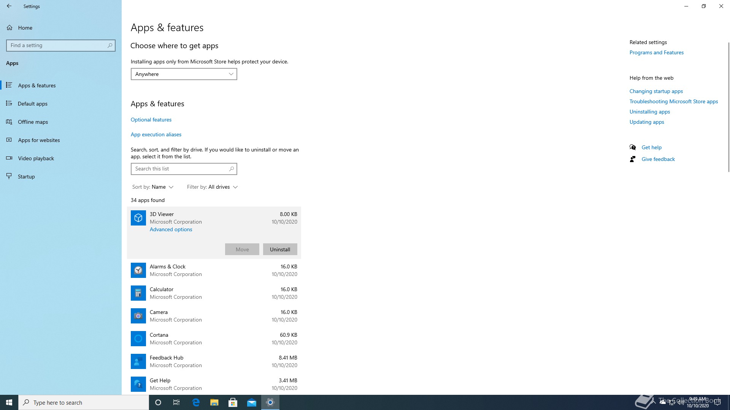Viewport: 730px width, 410px height.
Task: Click the Feedback Hub app icon
Action: [x=138, y=361]
